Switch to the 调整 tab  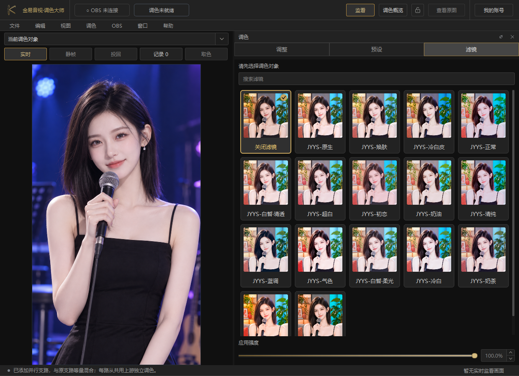coord(282,49)
